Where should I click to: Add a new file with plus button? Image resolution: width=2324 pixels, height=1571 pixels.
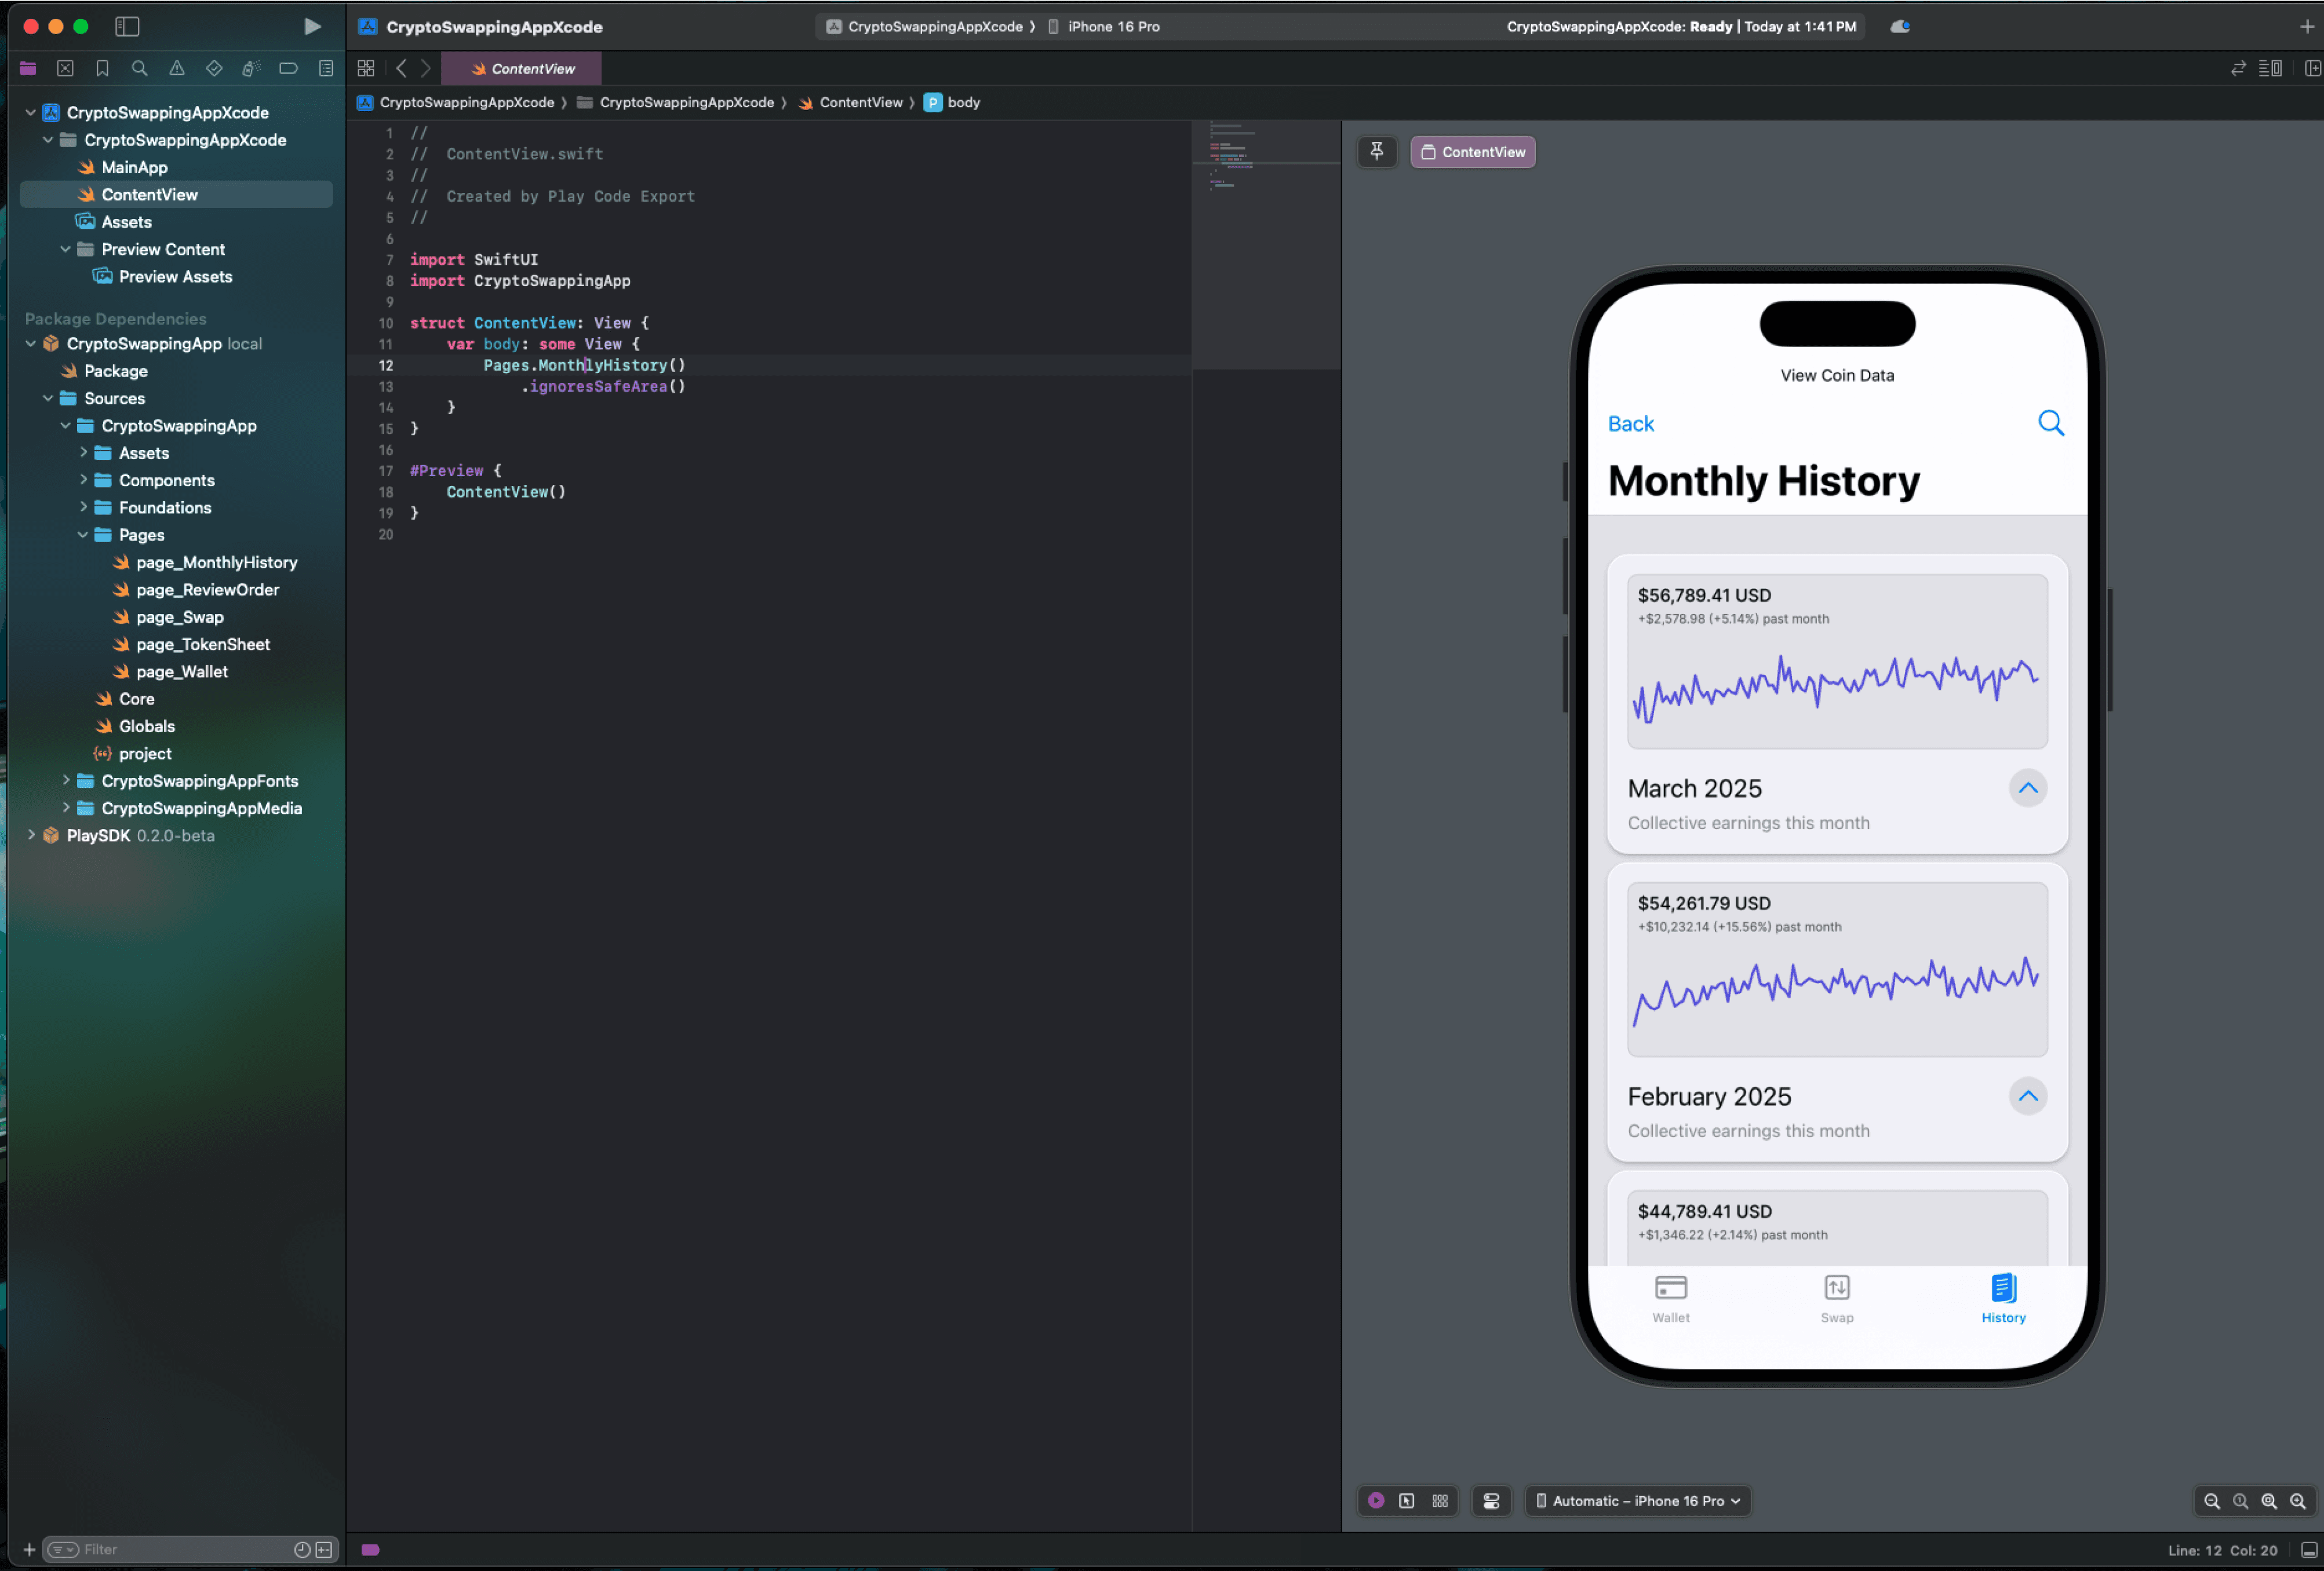29,1549
